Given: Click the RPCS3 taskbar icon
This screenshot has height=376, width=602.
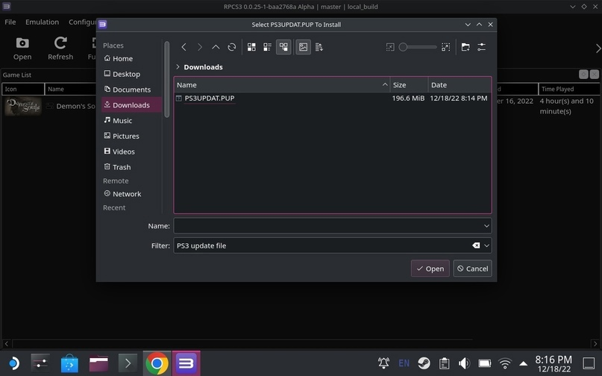Looking at the screenshot, I should [186, 363].
